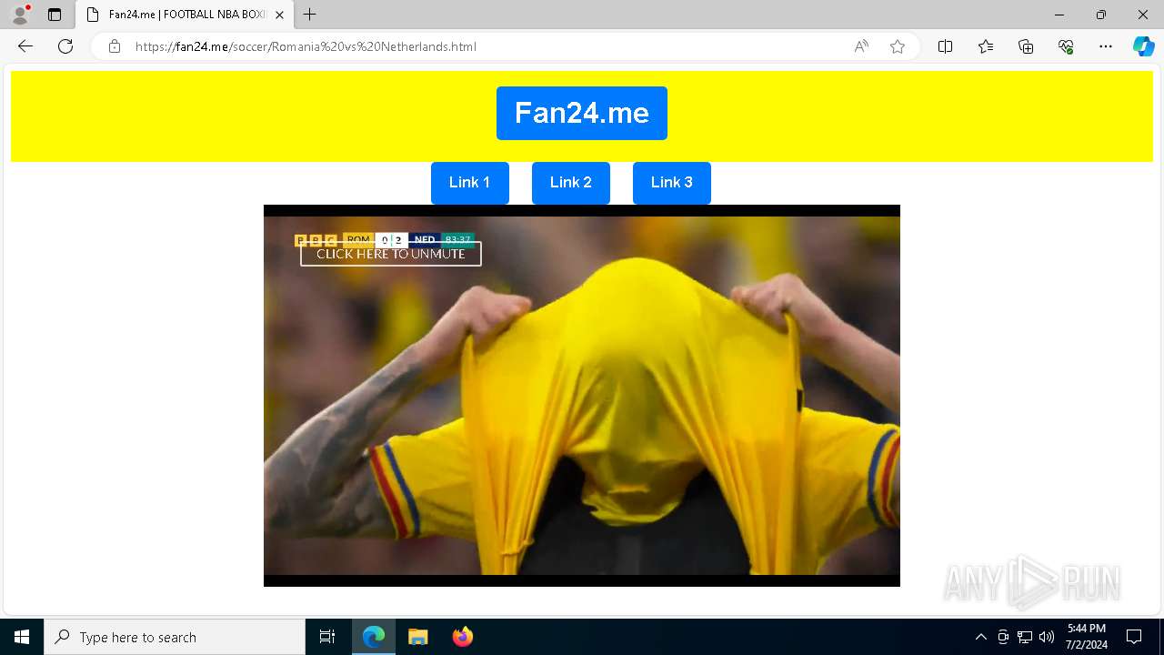
Task: Open Task View on taskbar
Action: [x=327, y=637]
